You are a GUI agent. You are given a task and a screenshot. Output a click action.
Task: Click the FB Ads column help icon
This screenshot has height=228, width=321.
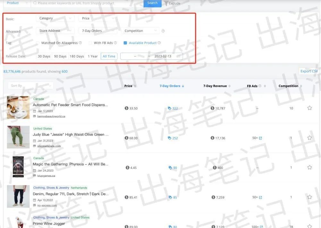(x=260, y=86)
